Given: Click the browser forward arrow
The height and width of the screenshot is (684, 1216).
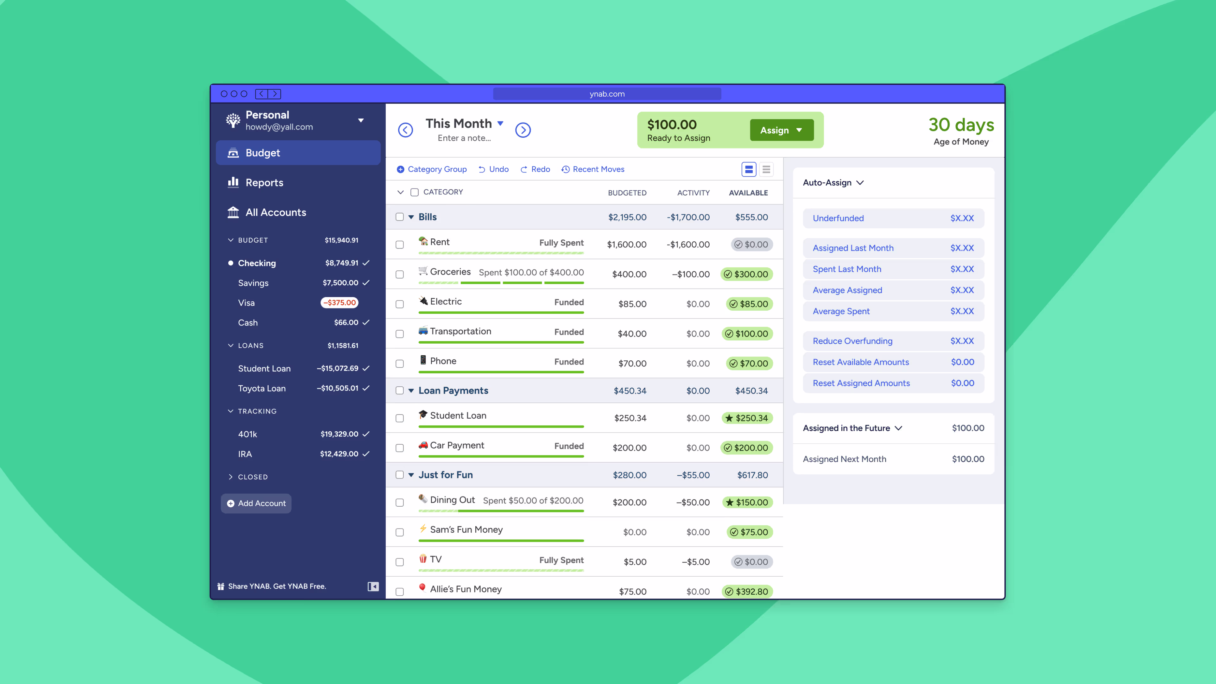Looking at the screenshot, I should click(275, 94).
